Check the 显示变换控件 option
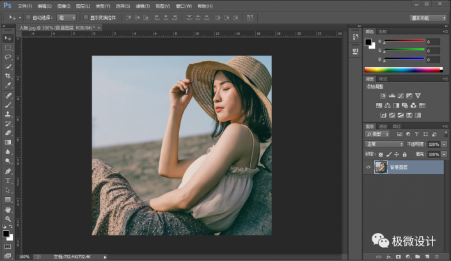Image resolution: width=451 pixels, height=261 pixels. (85, 18)
